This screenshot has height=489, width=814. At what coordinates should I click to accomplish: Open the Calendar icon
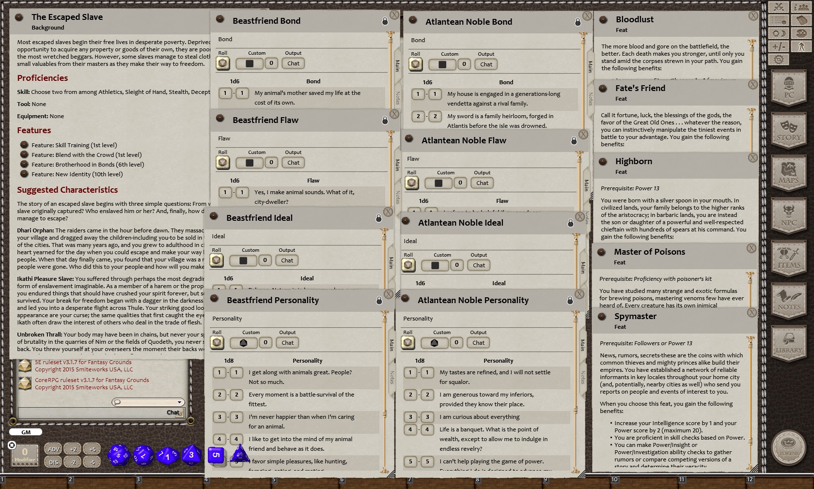tap(802, 20)
